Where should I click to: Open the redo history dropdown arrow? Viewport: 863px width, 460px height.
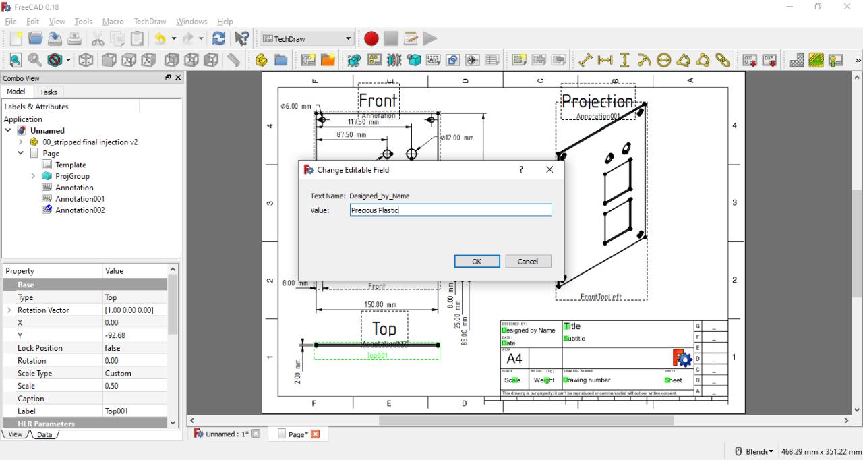click(202, 39)
